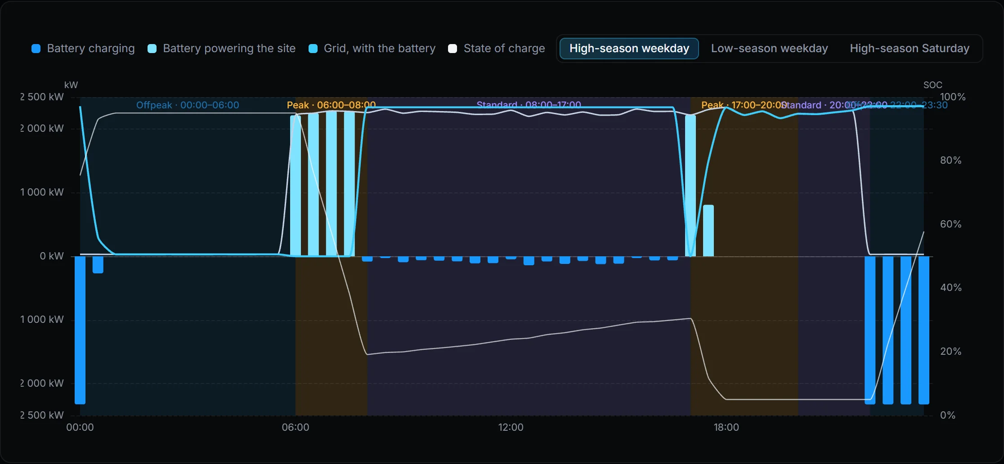Click the 60% SOC axis label
This screenshot has height=464, width=1004.
(x=950, y=224)
